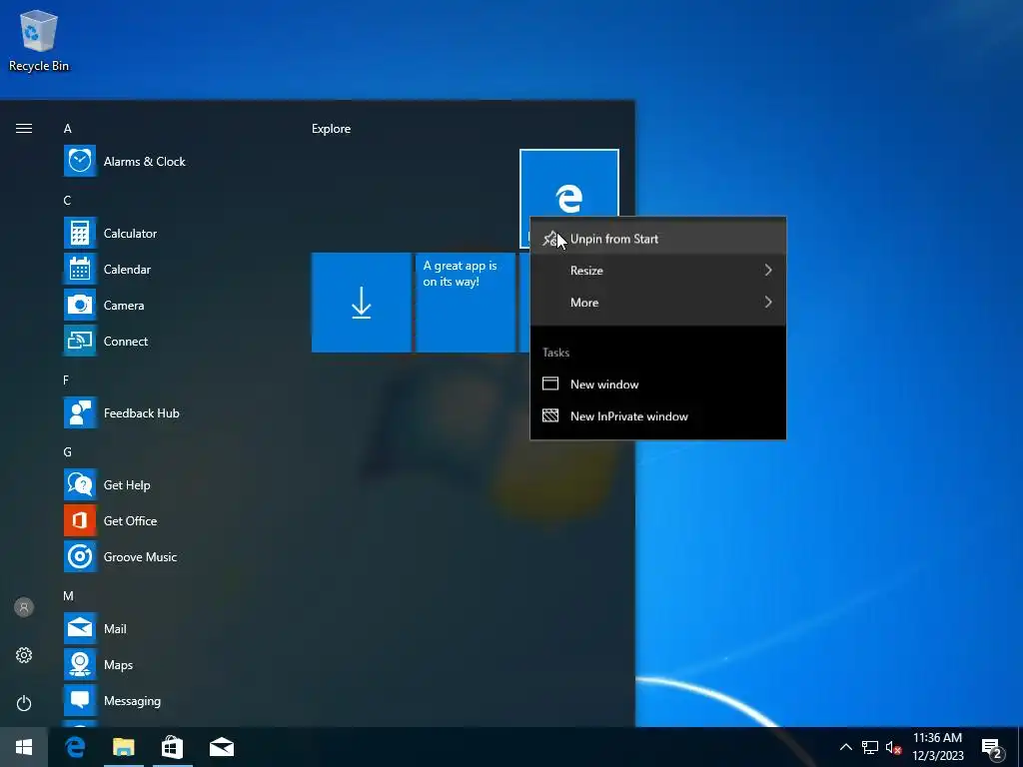Launch Feedback Hub icon

coord(80,412)
